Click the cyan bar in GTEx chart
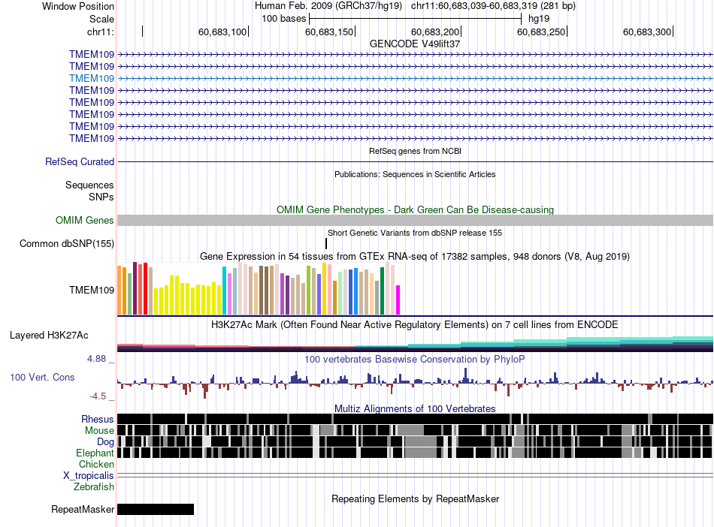714x527 pixels. click(224, 291)
